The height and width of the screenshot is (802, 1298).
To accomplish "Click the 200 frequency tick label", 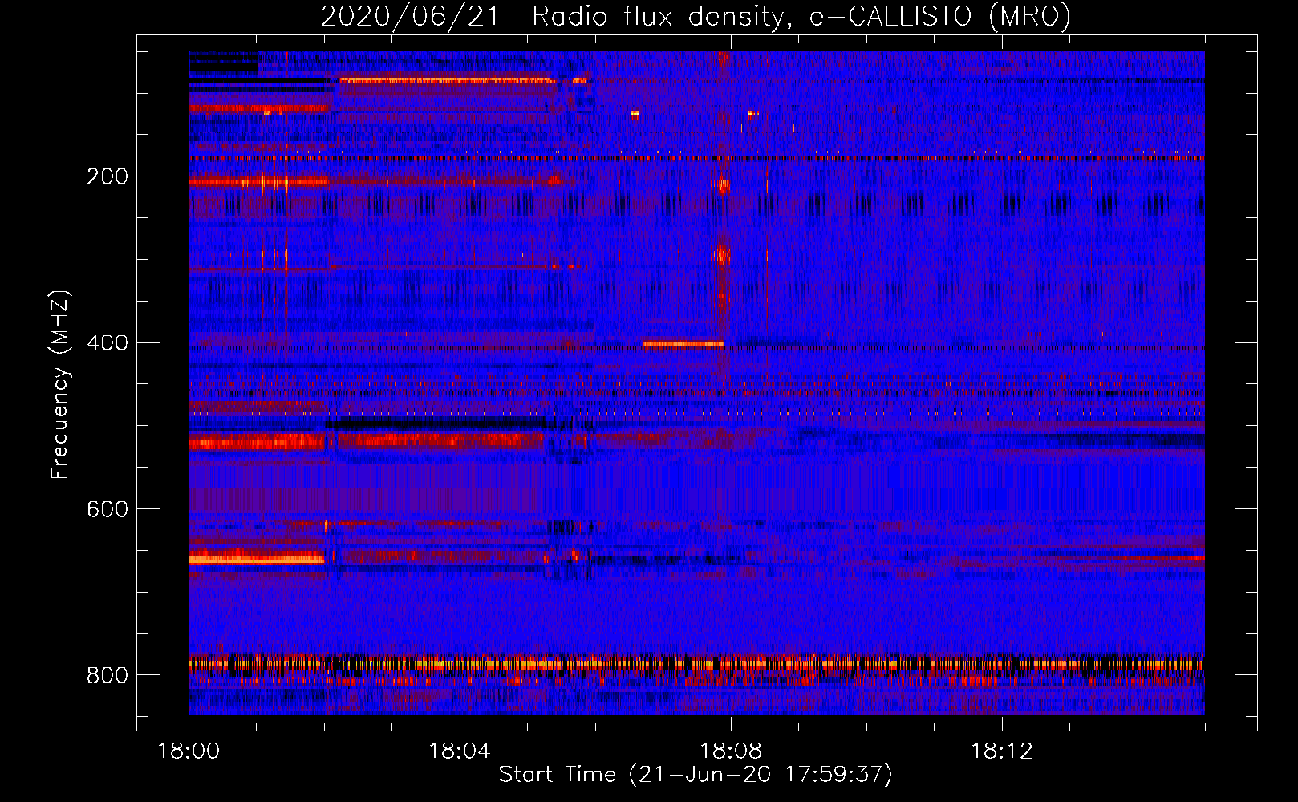I will 107,176.
